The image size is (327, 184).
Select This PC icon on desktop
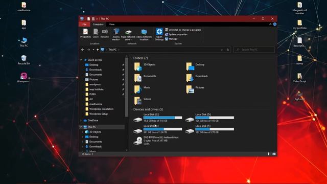[x=24, y=42]
